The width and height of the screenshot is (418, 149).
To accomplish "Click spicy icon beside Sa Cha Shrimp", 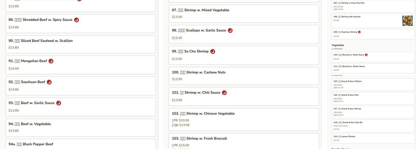I will point(213,52).
